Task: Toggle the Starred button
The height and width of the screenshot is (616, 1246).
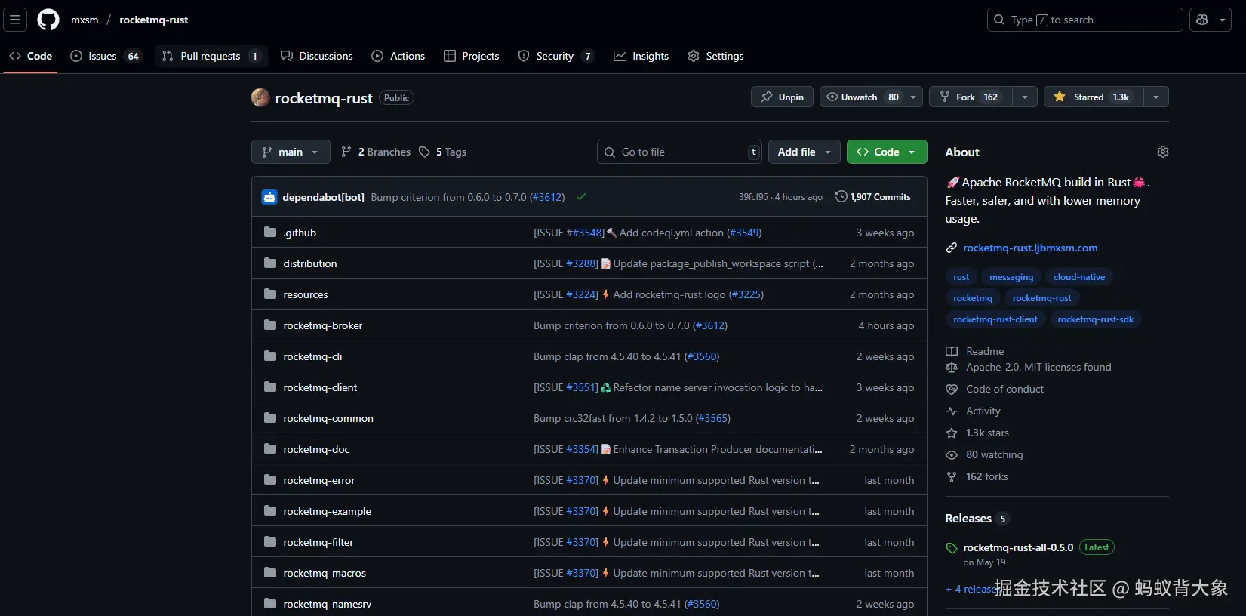Action: [x=1094, y=97]
